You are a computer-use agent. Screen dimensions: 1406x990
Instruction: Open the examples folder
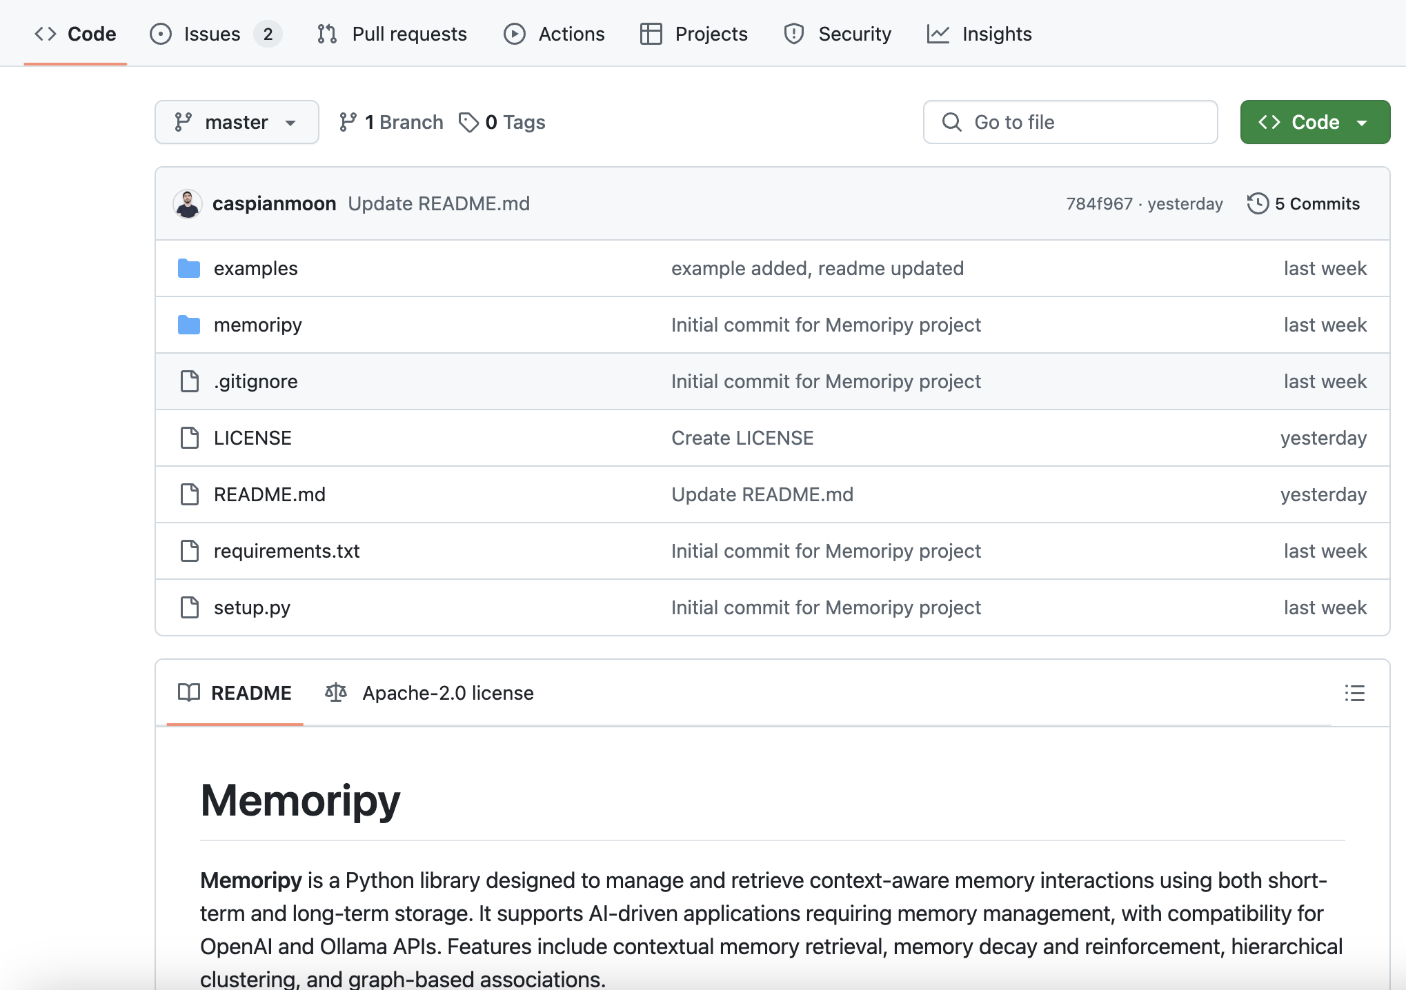coord(256,268)
